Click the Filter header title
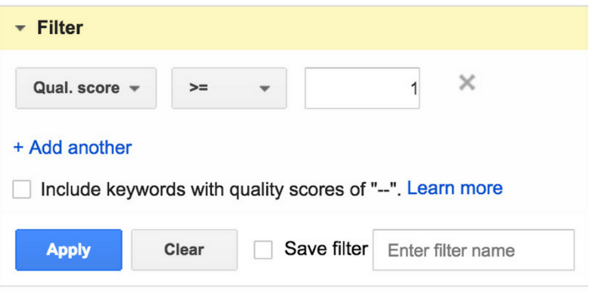The width and height of the screenshot is (599, 297). point(60,28)
